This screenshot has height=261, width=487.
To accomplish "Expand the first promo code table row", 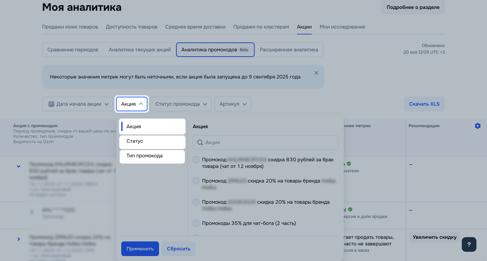I will [19, 166].
